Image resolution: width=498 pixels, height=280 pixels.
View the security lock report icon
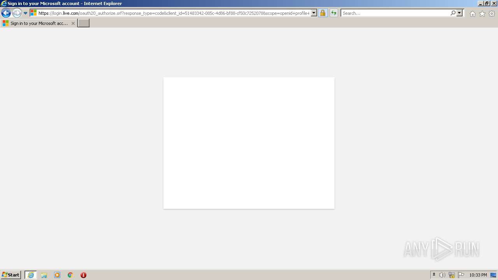(x=323, y=13)
